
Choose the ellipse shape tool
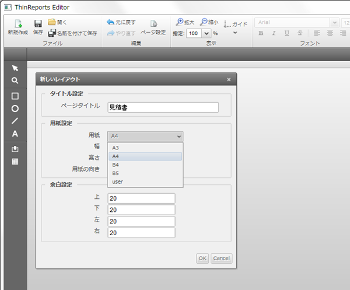(x=15, y=109)
